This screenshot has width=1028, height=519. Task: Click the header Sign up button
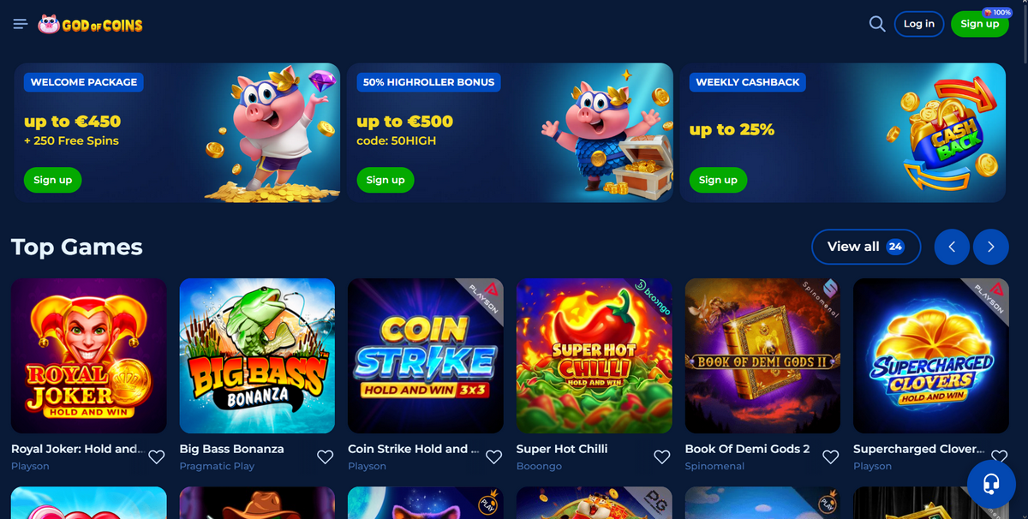click(980, 24)
